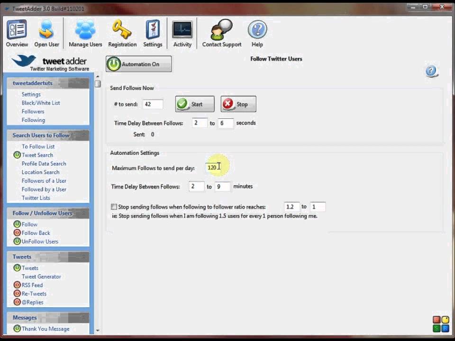
Task: Open the Thank You Message page
Action: click(x=45, y=329)
